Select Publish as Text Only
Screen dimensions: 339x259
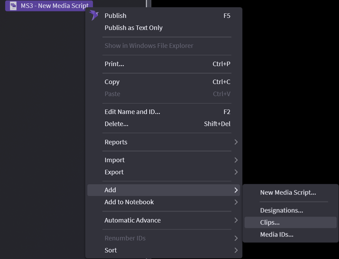[133, 28]
